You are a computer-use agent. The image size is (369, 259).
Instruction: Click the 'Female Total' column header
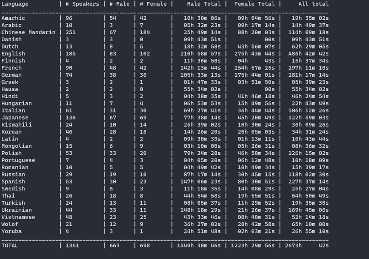[x=254, y=4]
